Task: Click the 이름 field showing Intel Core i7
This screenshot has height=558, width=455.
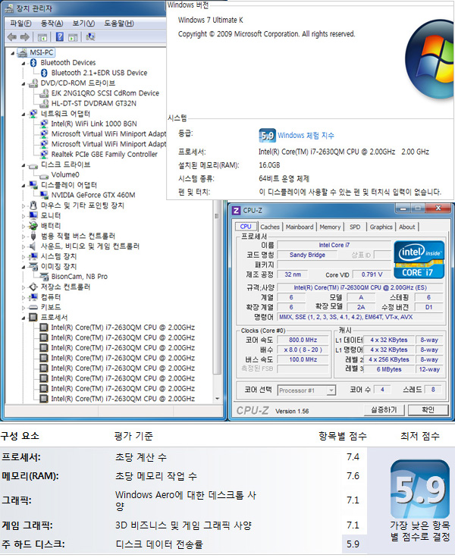Action: point(334,245)
